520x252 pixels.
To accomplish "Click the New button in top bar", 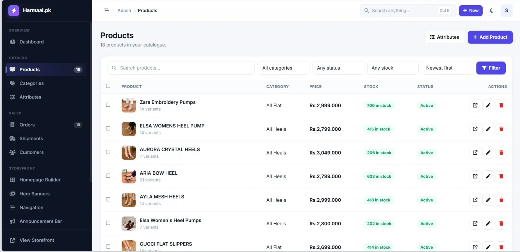I will tap(471, 10).
